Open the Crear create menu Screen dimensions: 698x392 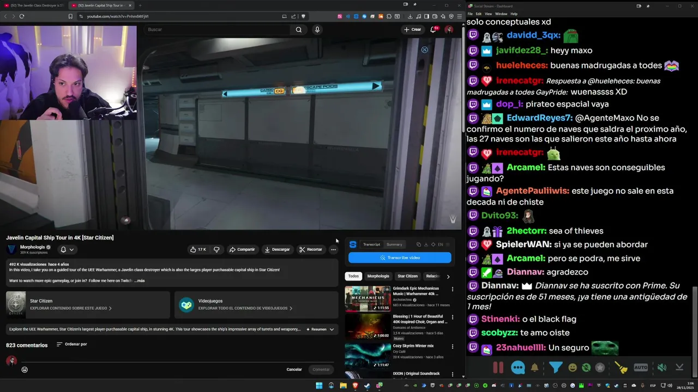[x=413, y=29]
